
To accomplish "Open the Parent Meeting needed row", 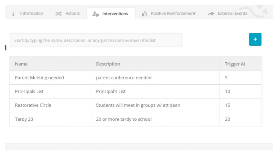I will click(39, 78).
